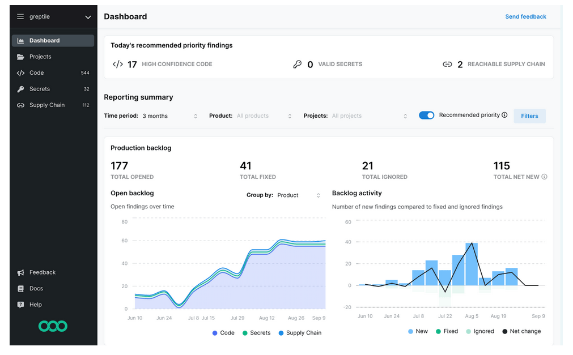Click the 32 count badge next to Secrets

[x=87, y=89]
